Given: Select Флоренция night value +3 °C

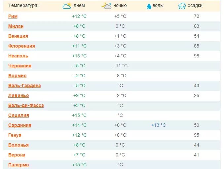Looking at the screenshot, I should coord(120,46).
